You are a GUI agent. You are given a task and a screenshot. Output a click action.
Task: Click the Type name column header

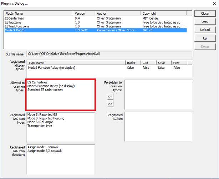[x=76, y=63]
